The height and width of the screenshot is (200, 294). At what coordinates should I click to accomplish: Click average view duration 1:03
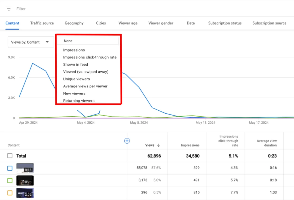273,192
